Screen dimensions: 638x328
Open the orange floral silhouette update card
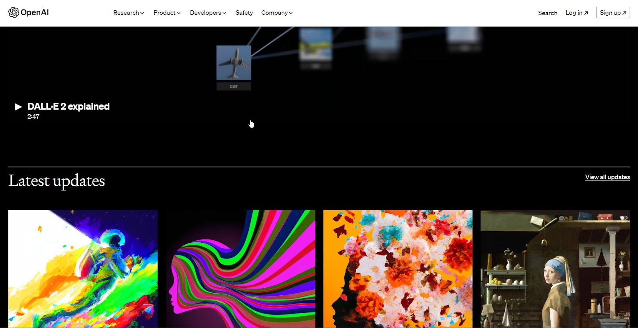tap(398, 269)
